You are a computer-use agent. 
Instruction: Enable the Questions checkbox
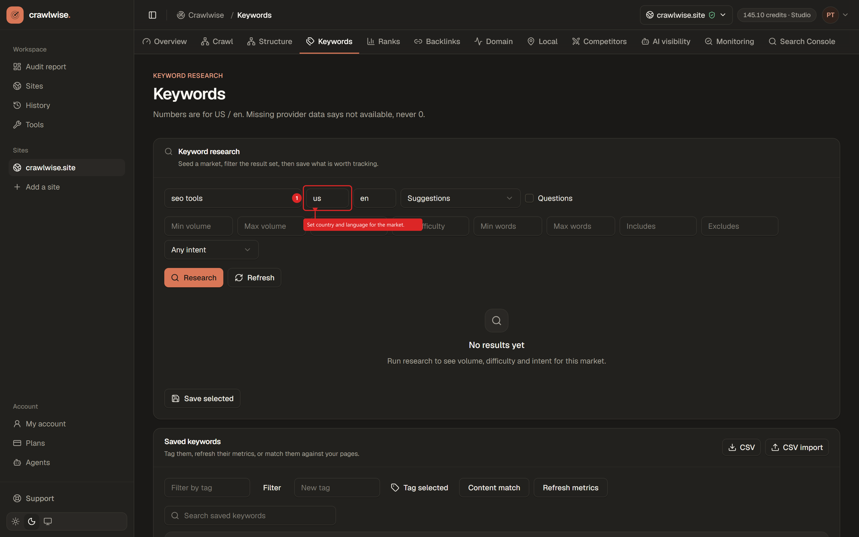tap(529, 198)
